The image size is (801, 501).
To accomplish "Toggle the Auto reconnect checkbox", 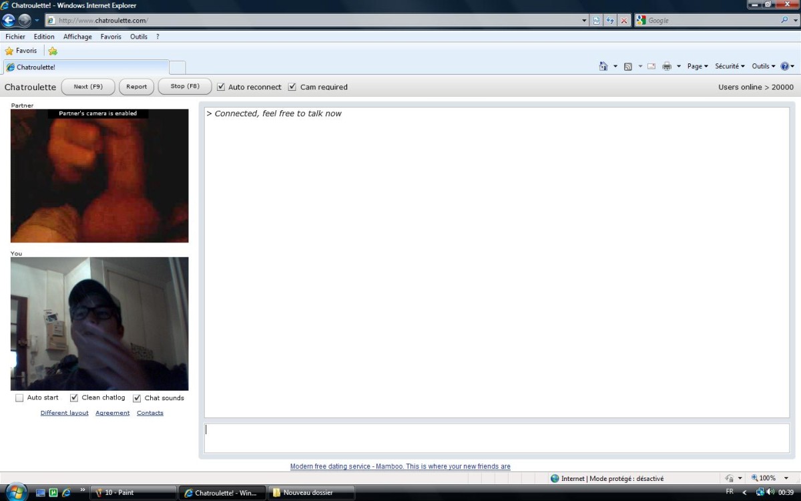I will pos(221,87).
